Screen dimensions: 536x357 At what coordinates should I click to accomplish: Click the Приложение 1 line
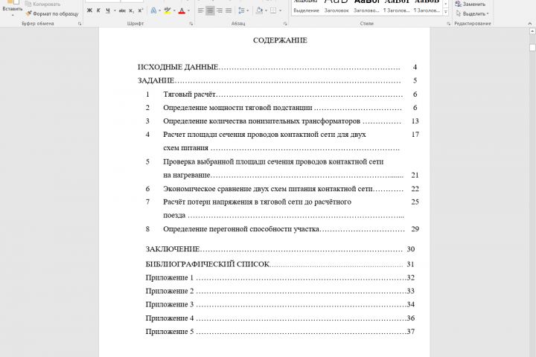(x=280, y=277)
